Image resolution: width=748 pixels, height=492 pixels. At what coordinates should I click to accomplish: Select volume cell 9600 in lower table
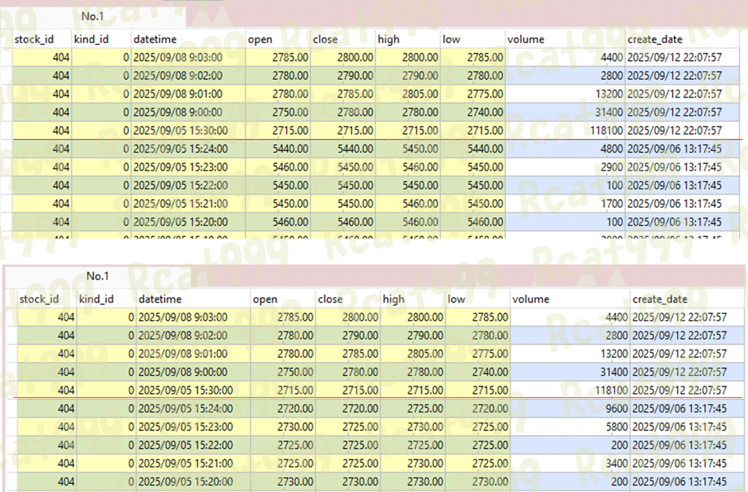pyautogui.click(x=570, y=409)
